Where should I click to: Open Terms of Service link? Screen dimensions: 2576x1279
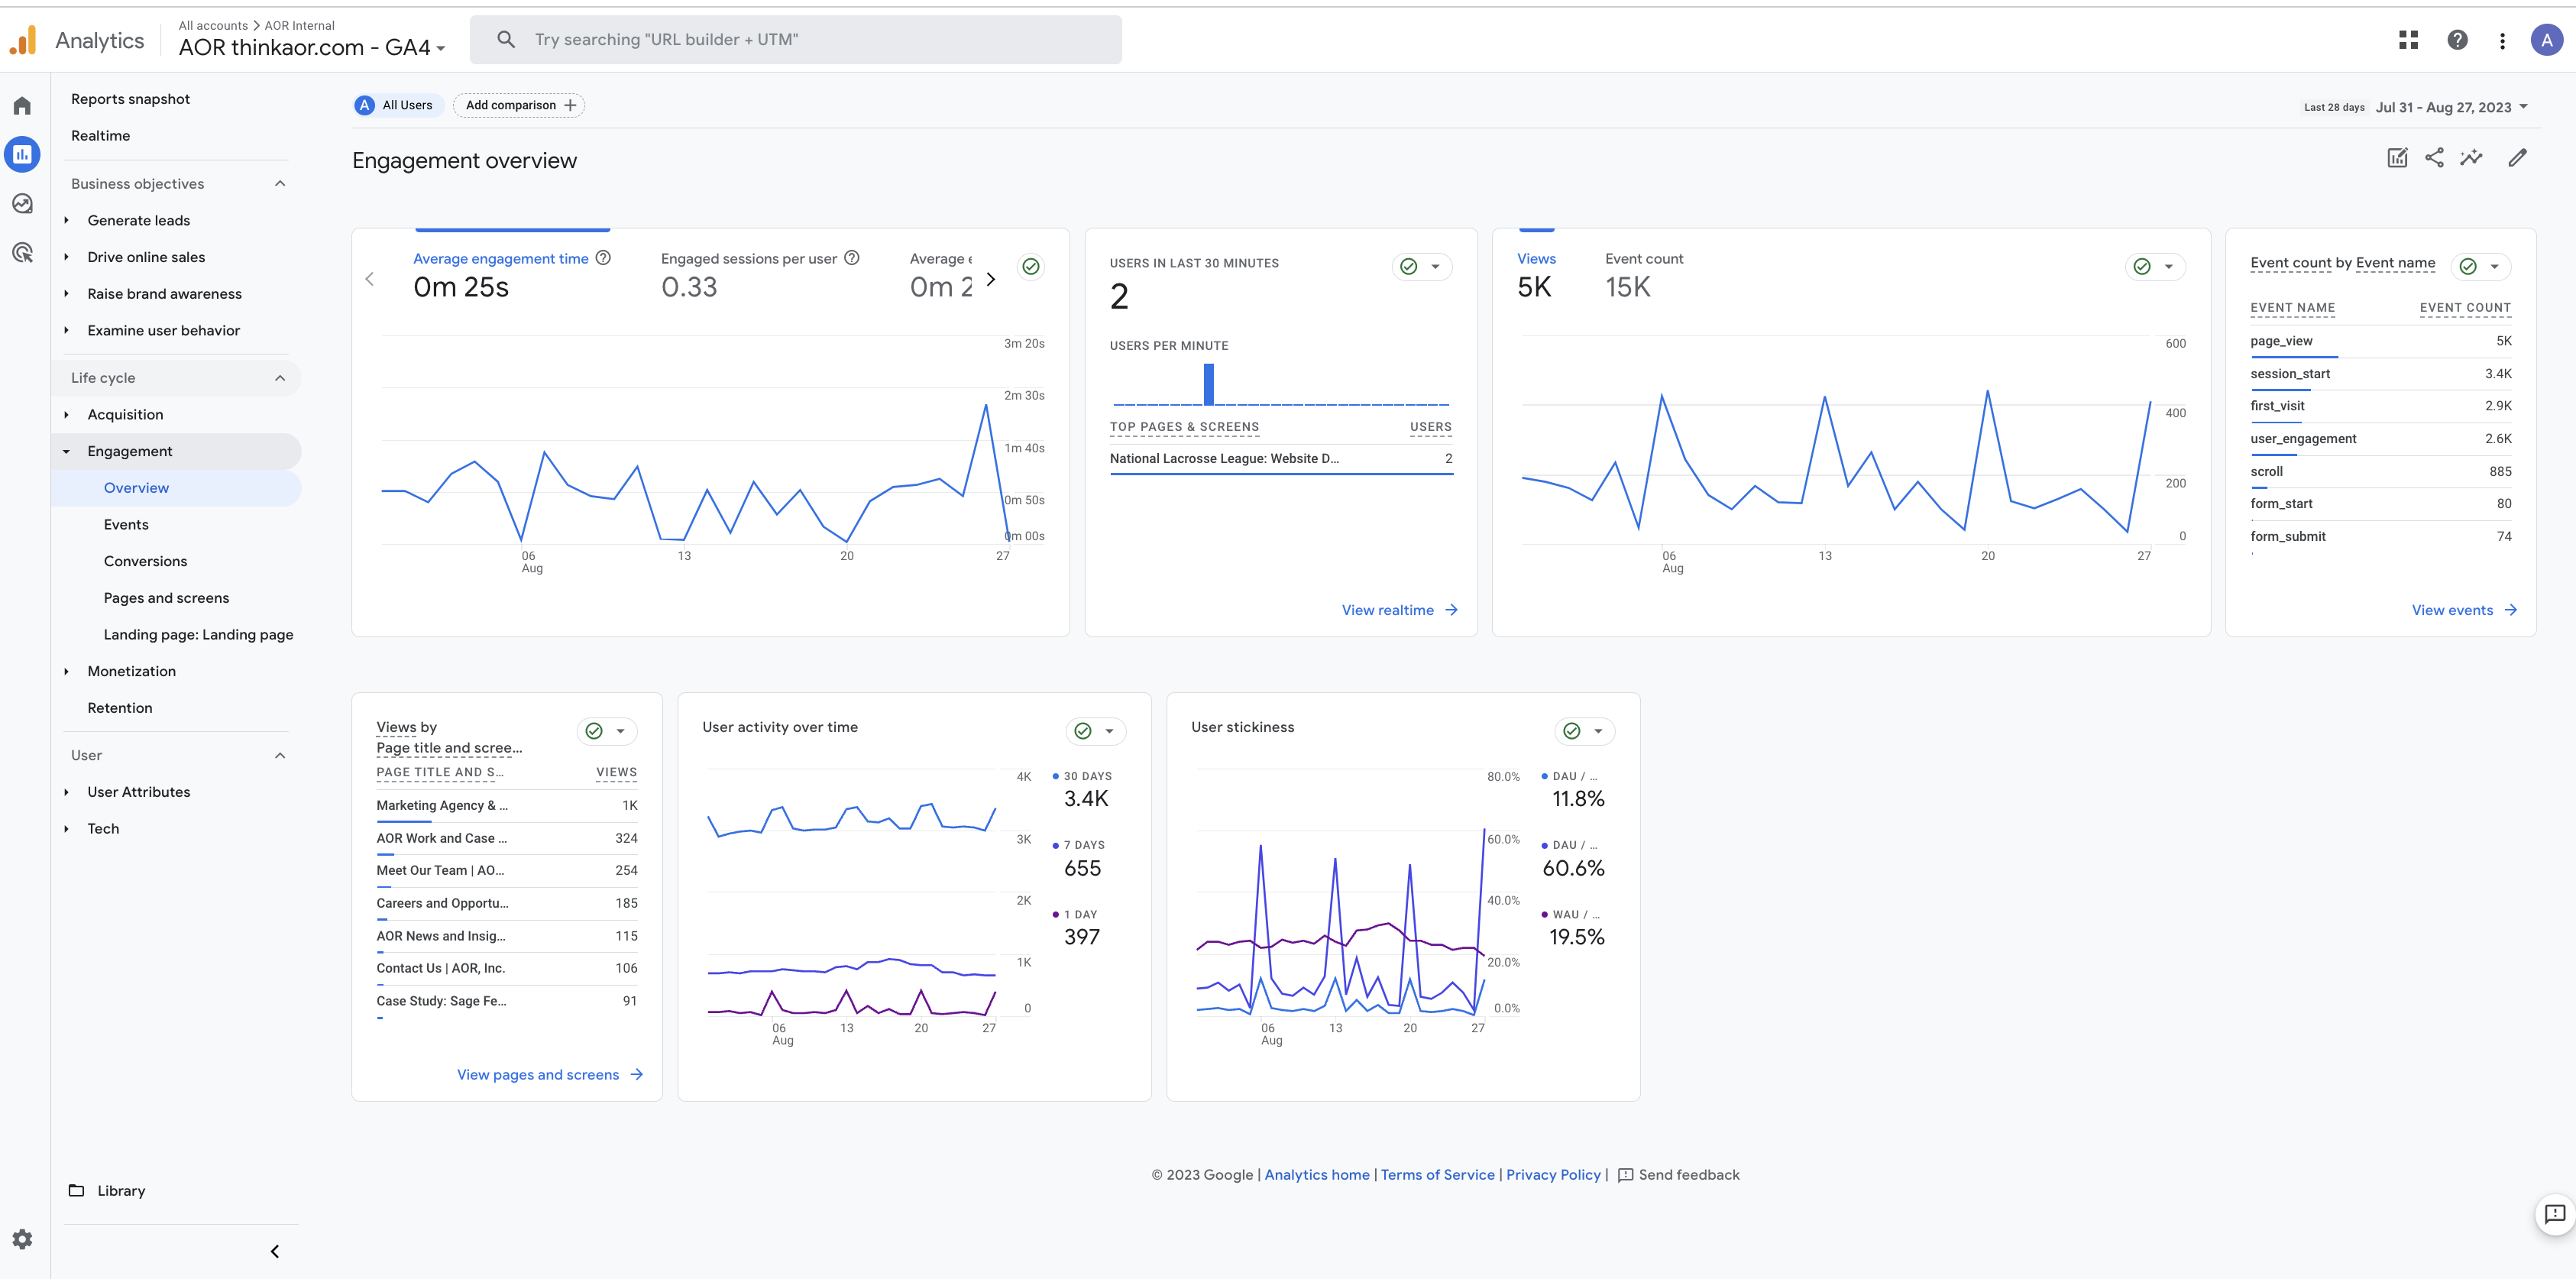tap(1437, 1175)
